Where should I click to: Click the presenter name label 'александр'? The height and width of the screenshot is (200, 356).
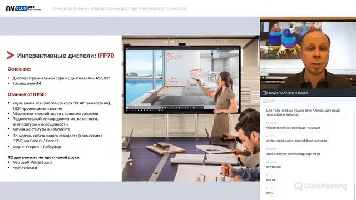point(275,82)
